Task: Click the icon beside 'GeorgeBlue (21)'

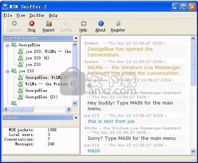Action: coord(21,97)
